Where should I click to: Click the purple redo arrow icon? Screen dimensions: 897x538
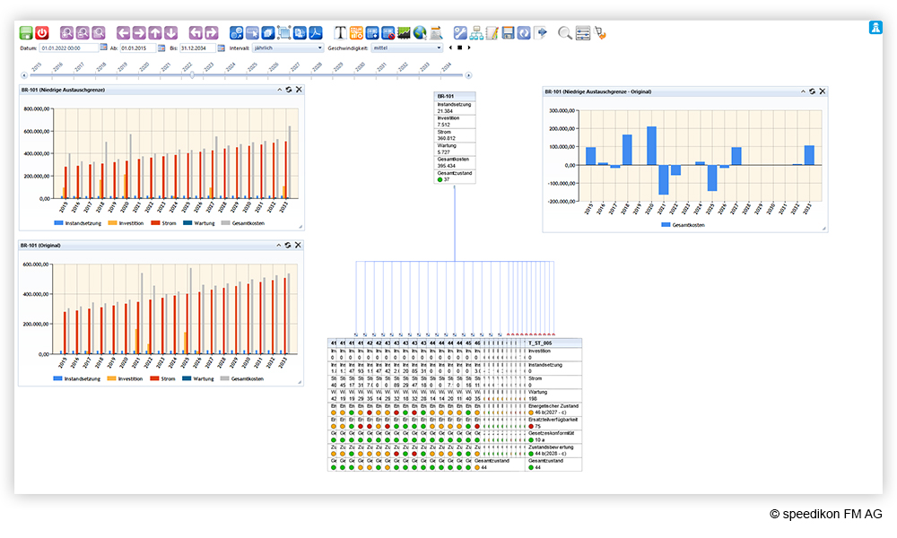[x=211, y=33]
